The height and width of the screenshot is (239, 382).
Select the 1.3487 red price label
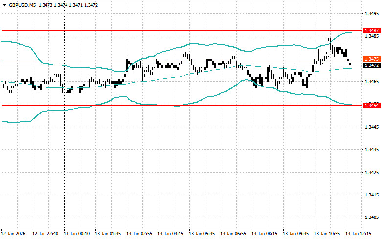372,31
